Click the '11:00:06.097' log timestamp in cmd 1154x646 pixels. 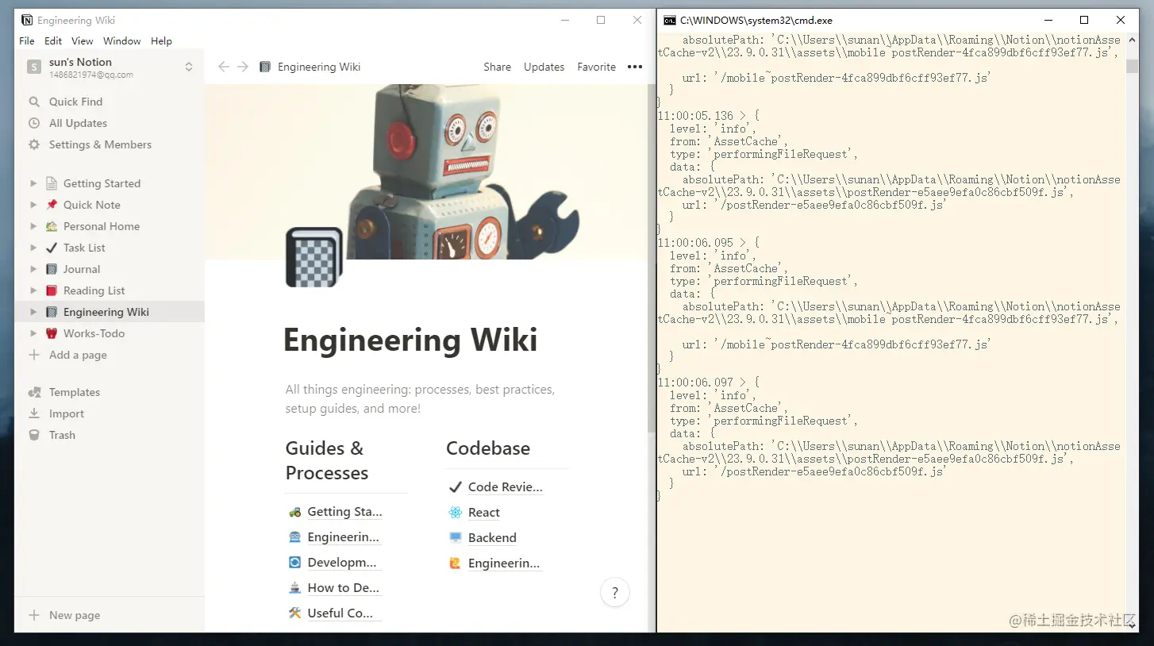pyautogui.click(x=695, y=383)
